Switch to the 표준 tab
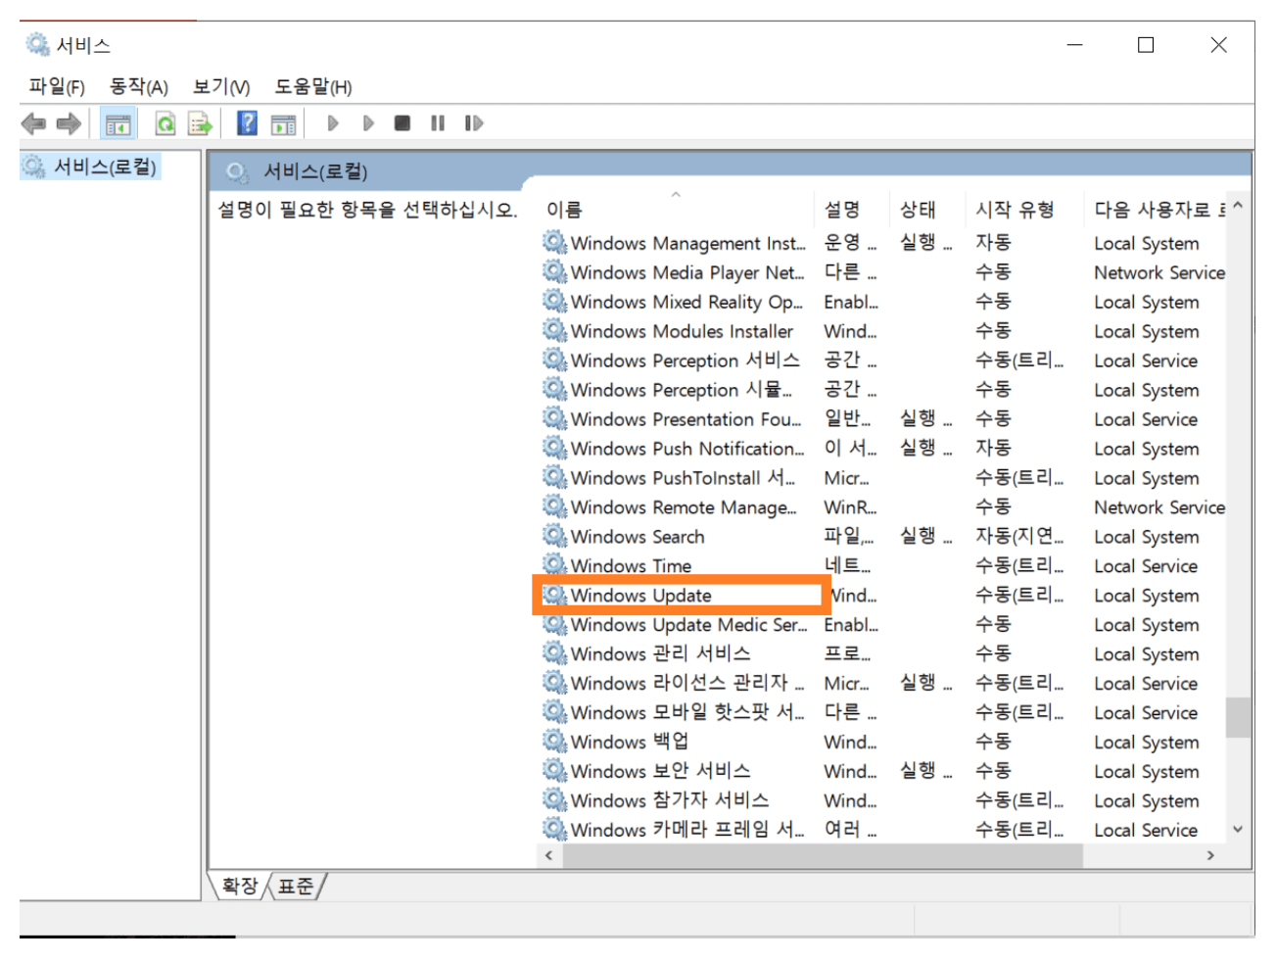The image size is (1277, 962). pos(296,887)
